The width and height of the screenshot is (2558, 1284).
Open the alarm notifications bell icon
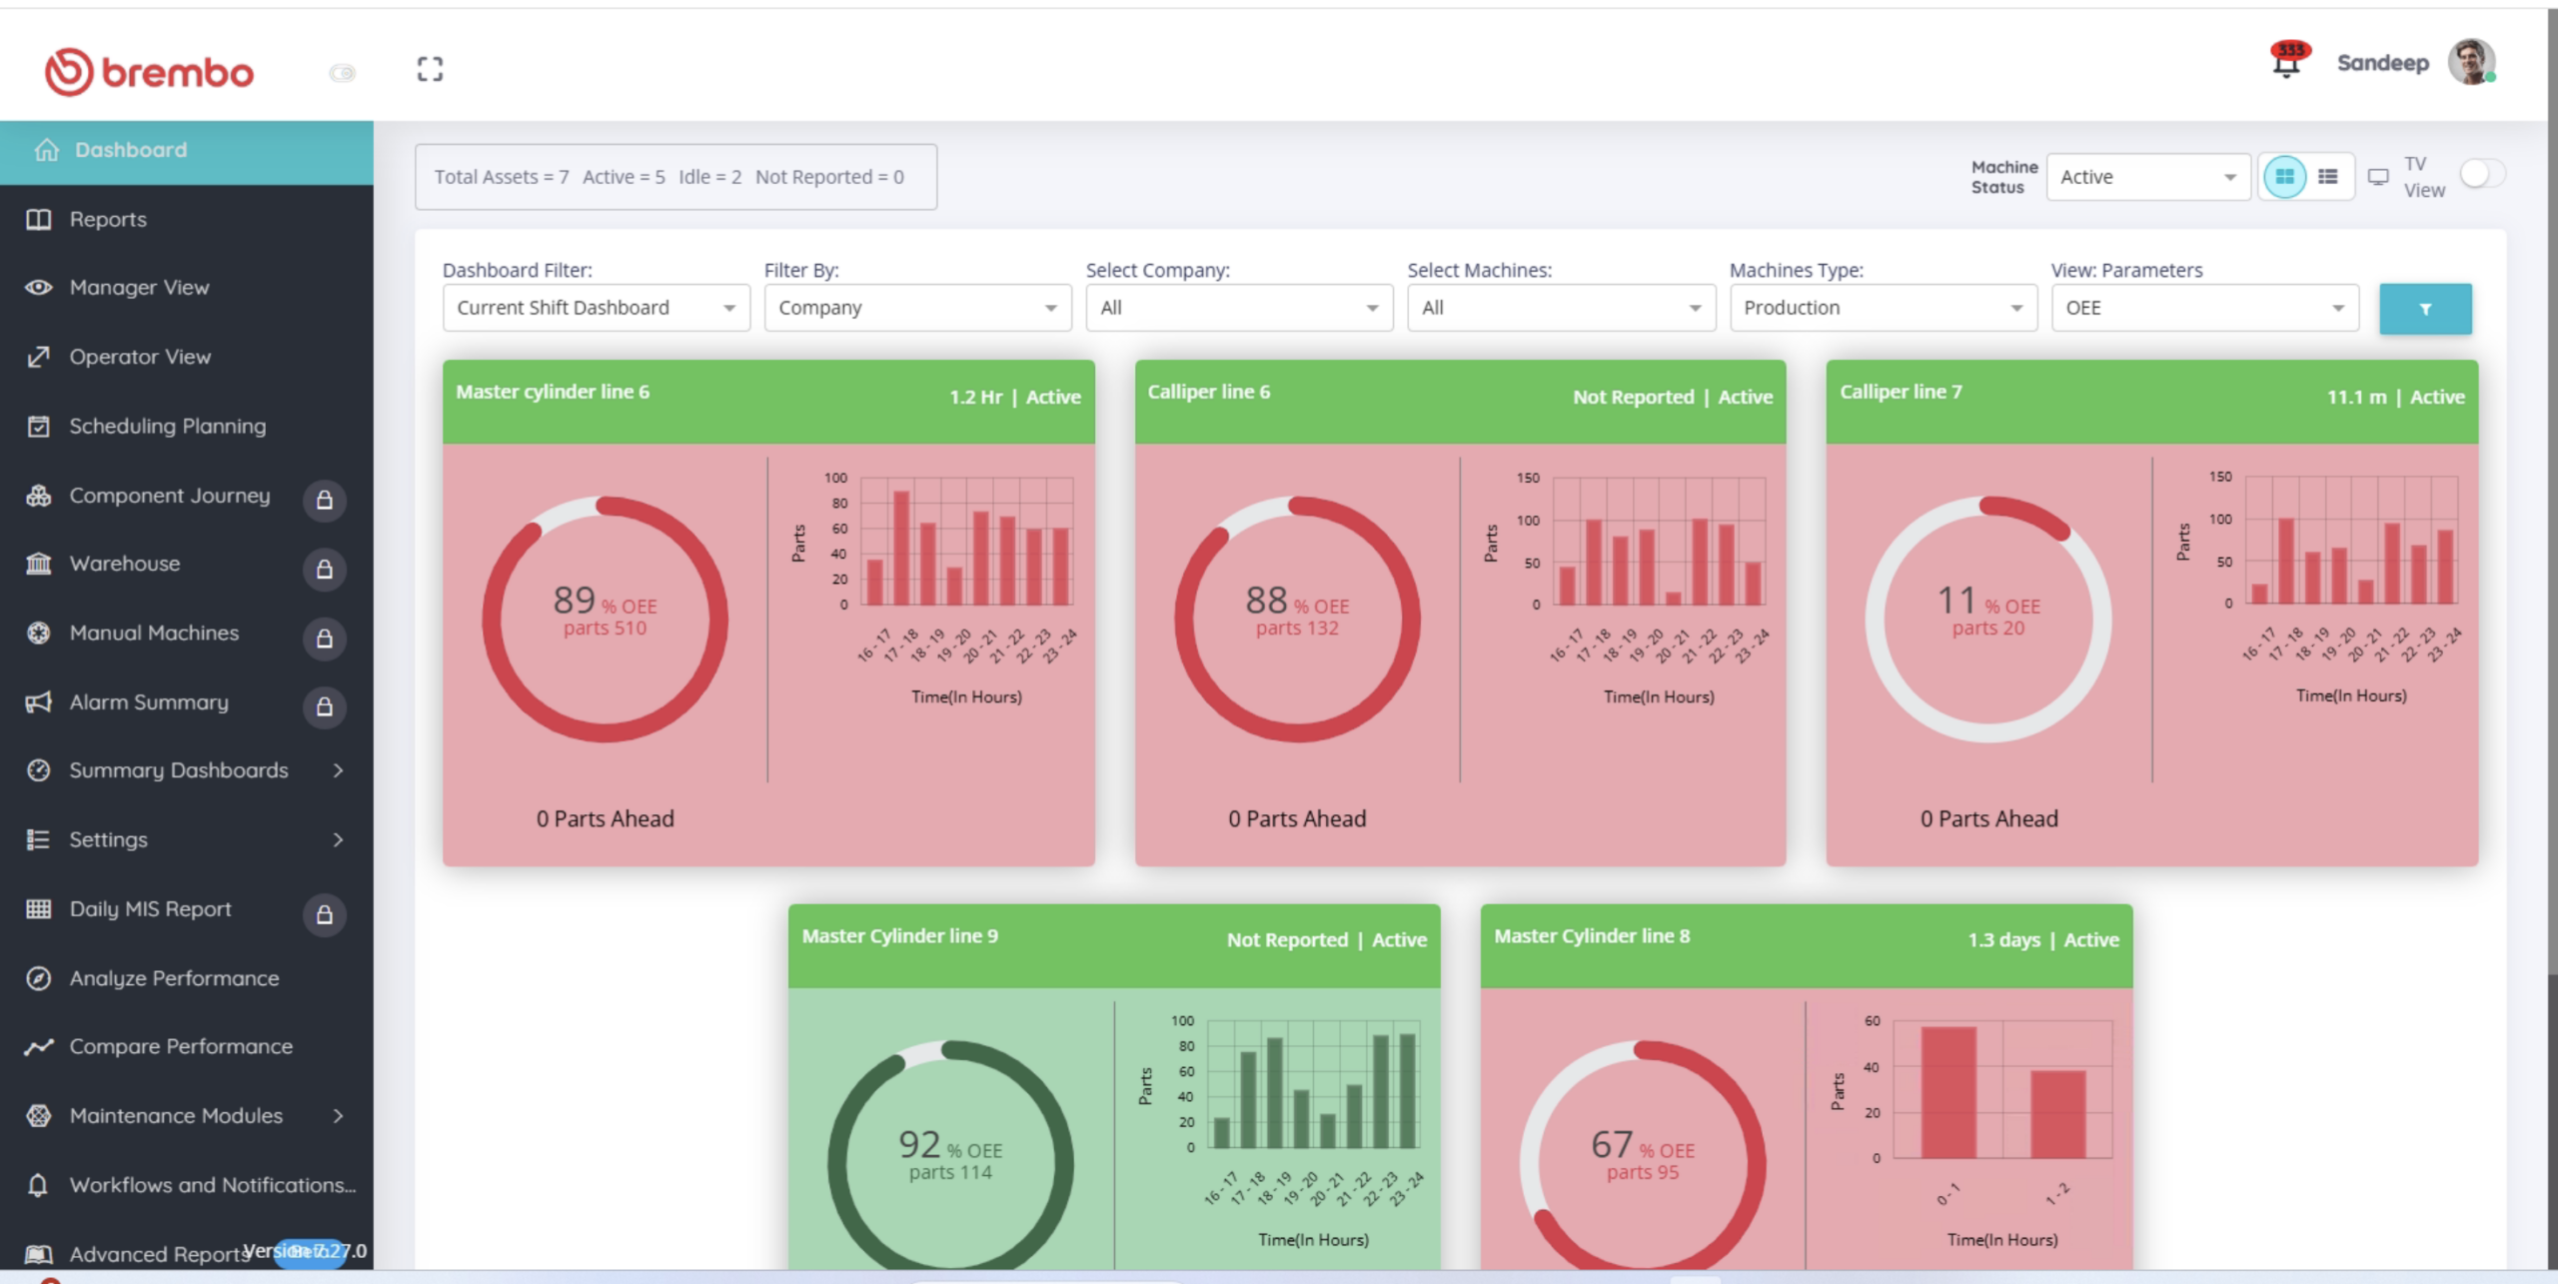[2287, 60]
